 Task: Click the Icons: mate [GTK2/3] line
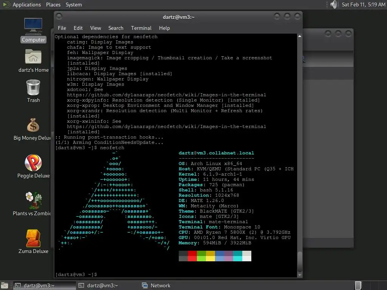pos(209,216)
